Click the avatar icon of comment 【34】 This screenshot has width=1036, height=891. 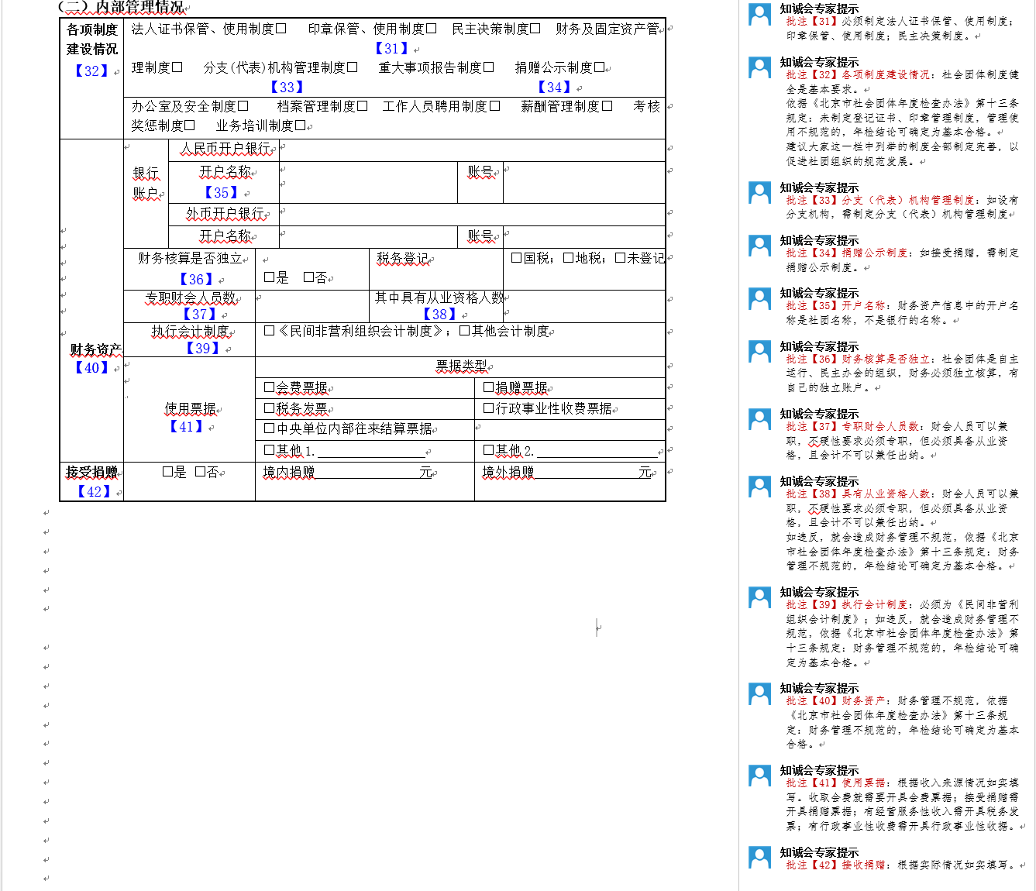[x=759, y=246]
